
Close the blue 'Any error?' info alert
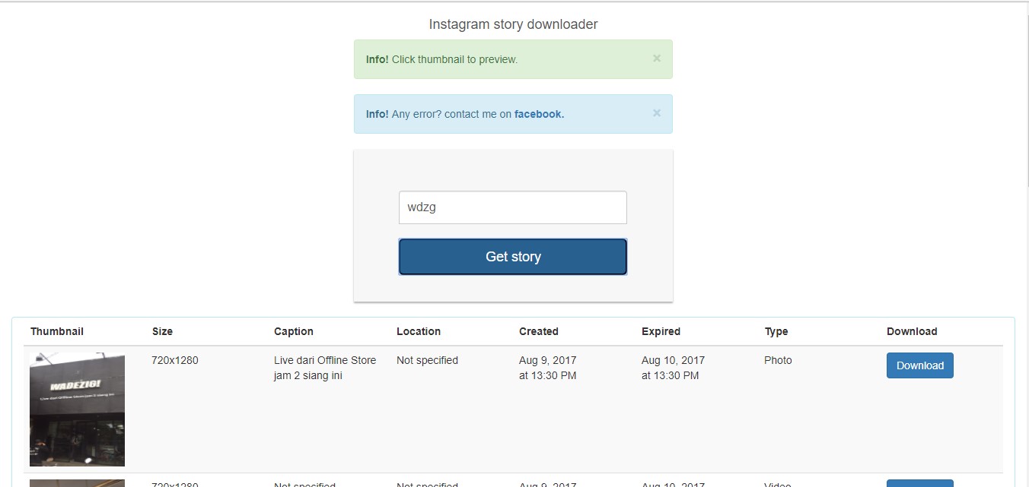(x=657, y=113)
